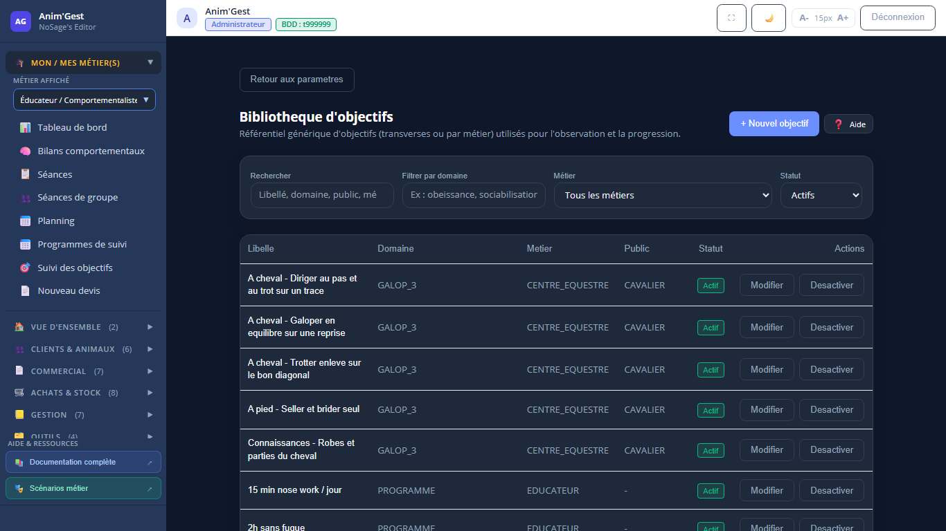Expand Achats & Stock section

[x=83, y=393]
